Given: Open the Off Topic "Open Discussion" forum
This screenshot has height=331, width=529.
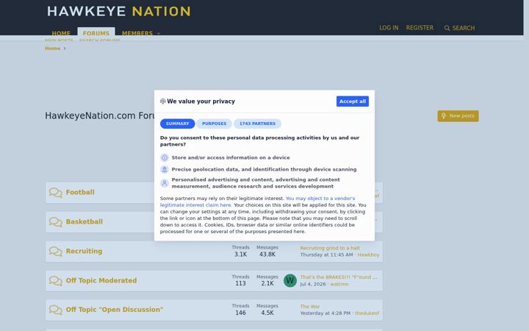Looking at the screenshot, I should tap(115, 310).
